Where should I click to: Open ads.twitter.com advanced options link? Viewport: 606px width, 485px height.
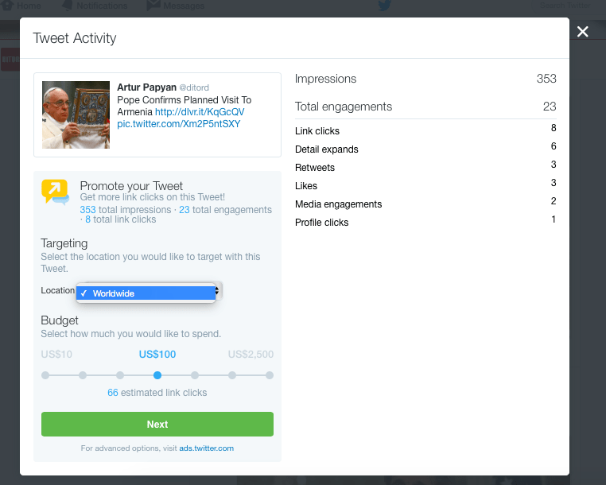point(207,448)
